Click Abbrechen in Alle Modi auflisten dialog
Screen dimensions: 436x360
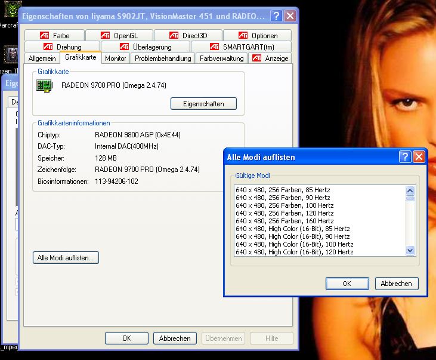click(x=397, y=284)
